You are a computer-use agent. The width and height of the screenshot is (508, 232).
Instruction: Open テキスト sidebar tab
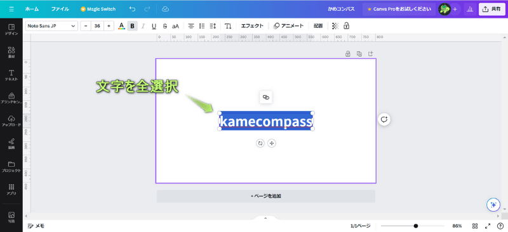[11, 75]
